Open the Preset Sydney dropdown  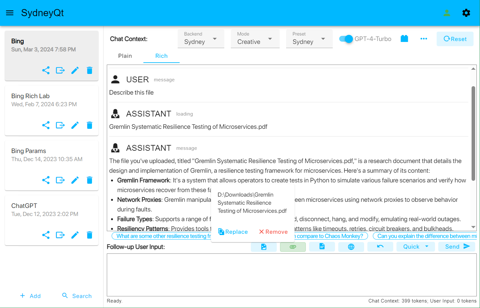pyautogui.click(x=309, y=39)
